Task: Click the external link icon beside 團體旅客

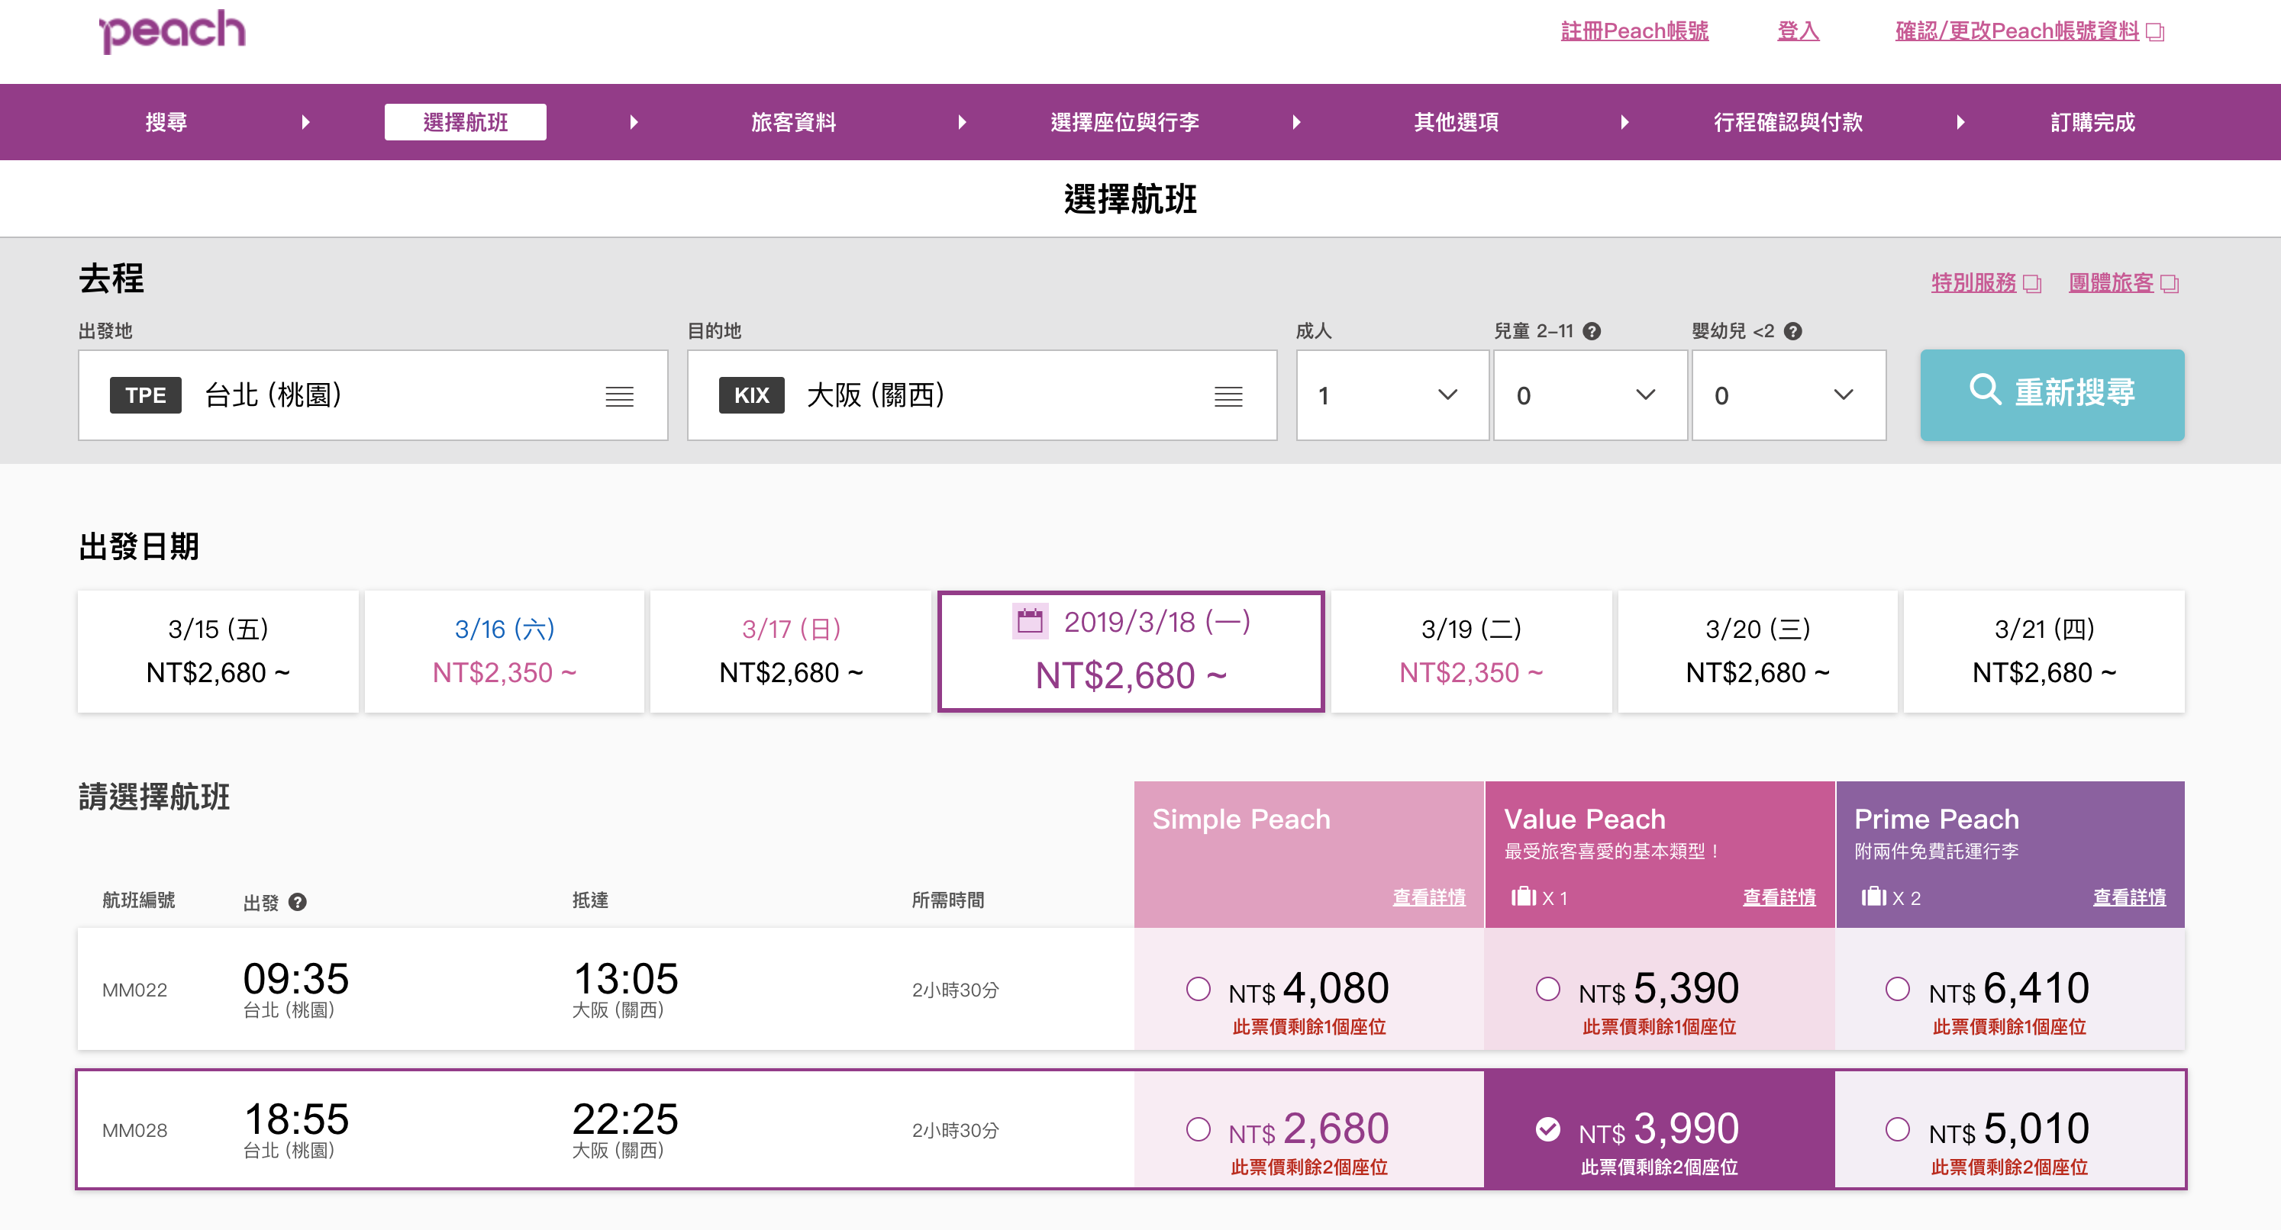Action: (x=2170, y=284)
